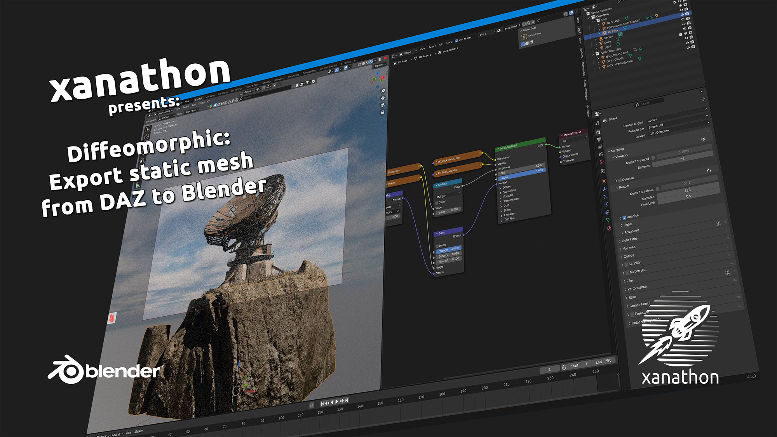Toggle the Clamp checkbox on Multiply node

(437, 202)
